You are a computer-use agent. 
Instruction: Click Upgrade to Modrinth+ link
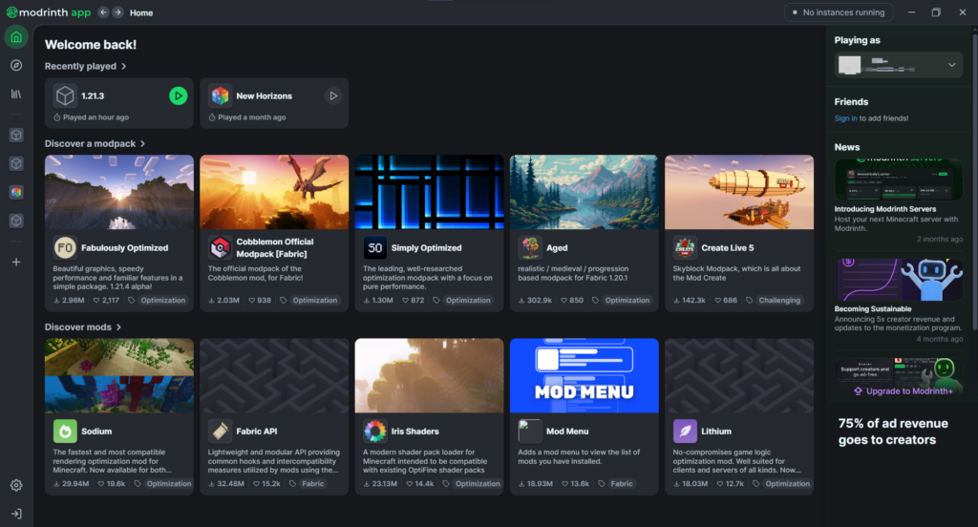pos(904,391)
